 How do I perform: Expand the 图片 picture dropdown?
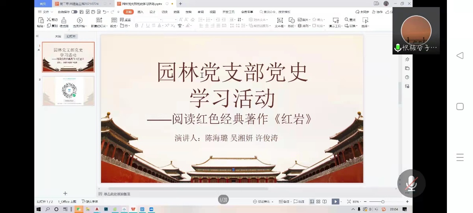305,20
